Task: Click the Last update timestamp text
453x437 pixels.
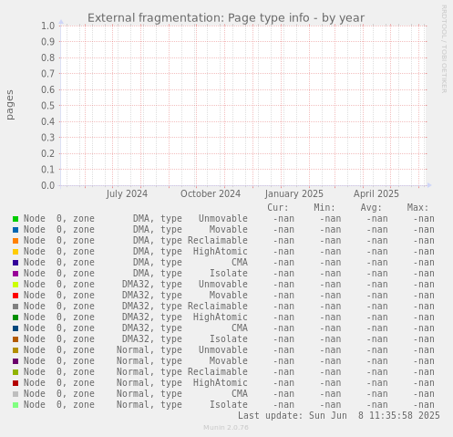Action: (x=339, y=415)
